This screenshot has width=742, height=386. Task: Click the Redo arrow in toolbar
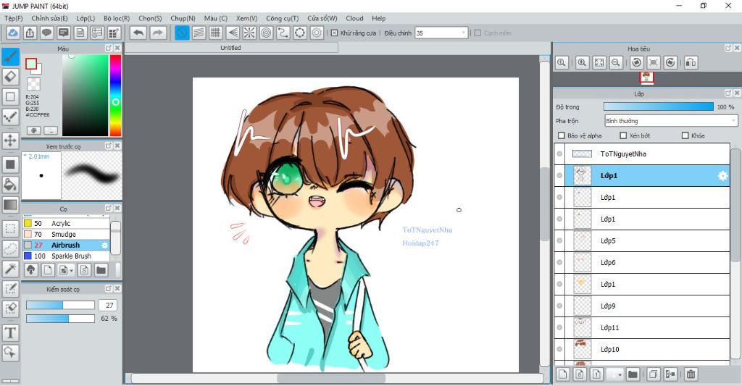click(158, 33)
